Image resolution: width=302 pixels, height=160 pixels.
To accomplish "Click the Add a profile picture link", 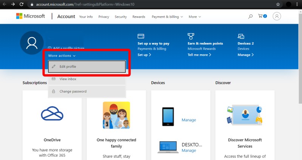I will click(66, 48).
